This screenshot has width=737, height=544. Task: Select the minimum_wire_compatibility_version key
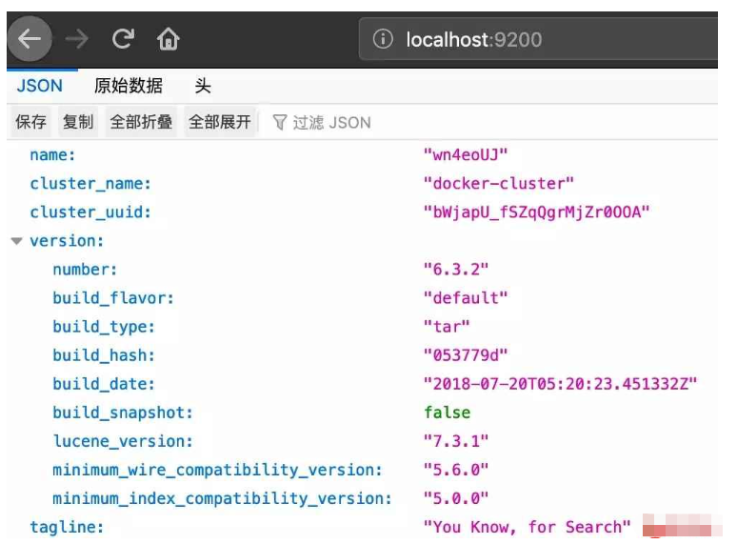[x=218, y=471]
